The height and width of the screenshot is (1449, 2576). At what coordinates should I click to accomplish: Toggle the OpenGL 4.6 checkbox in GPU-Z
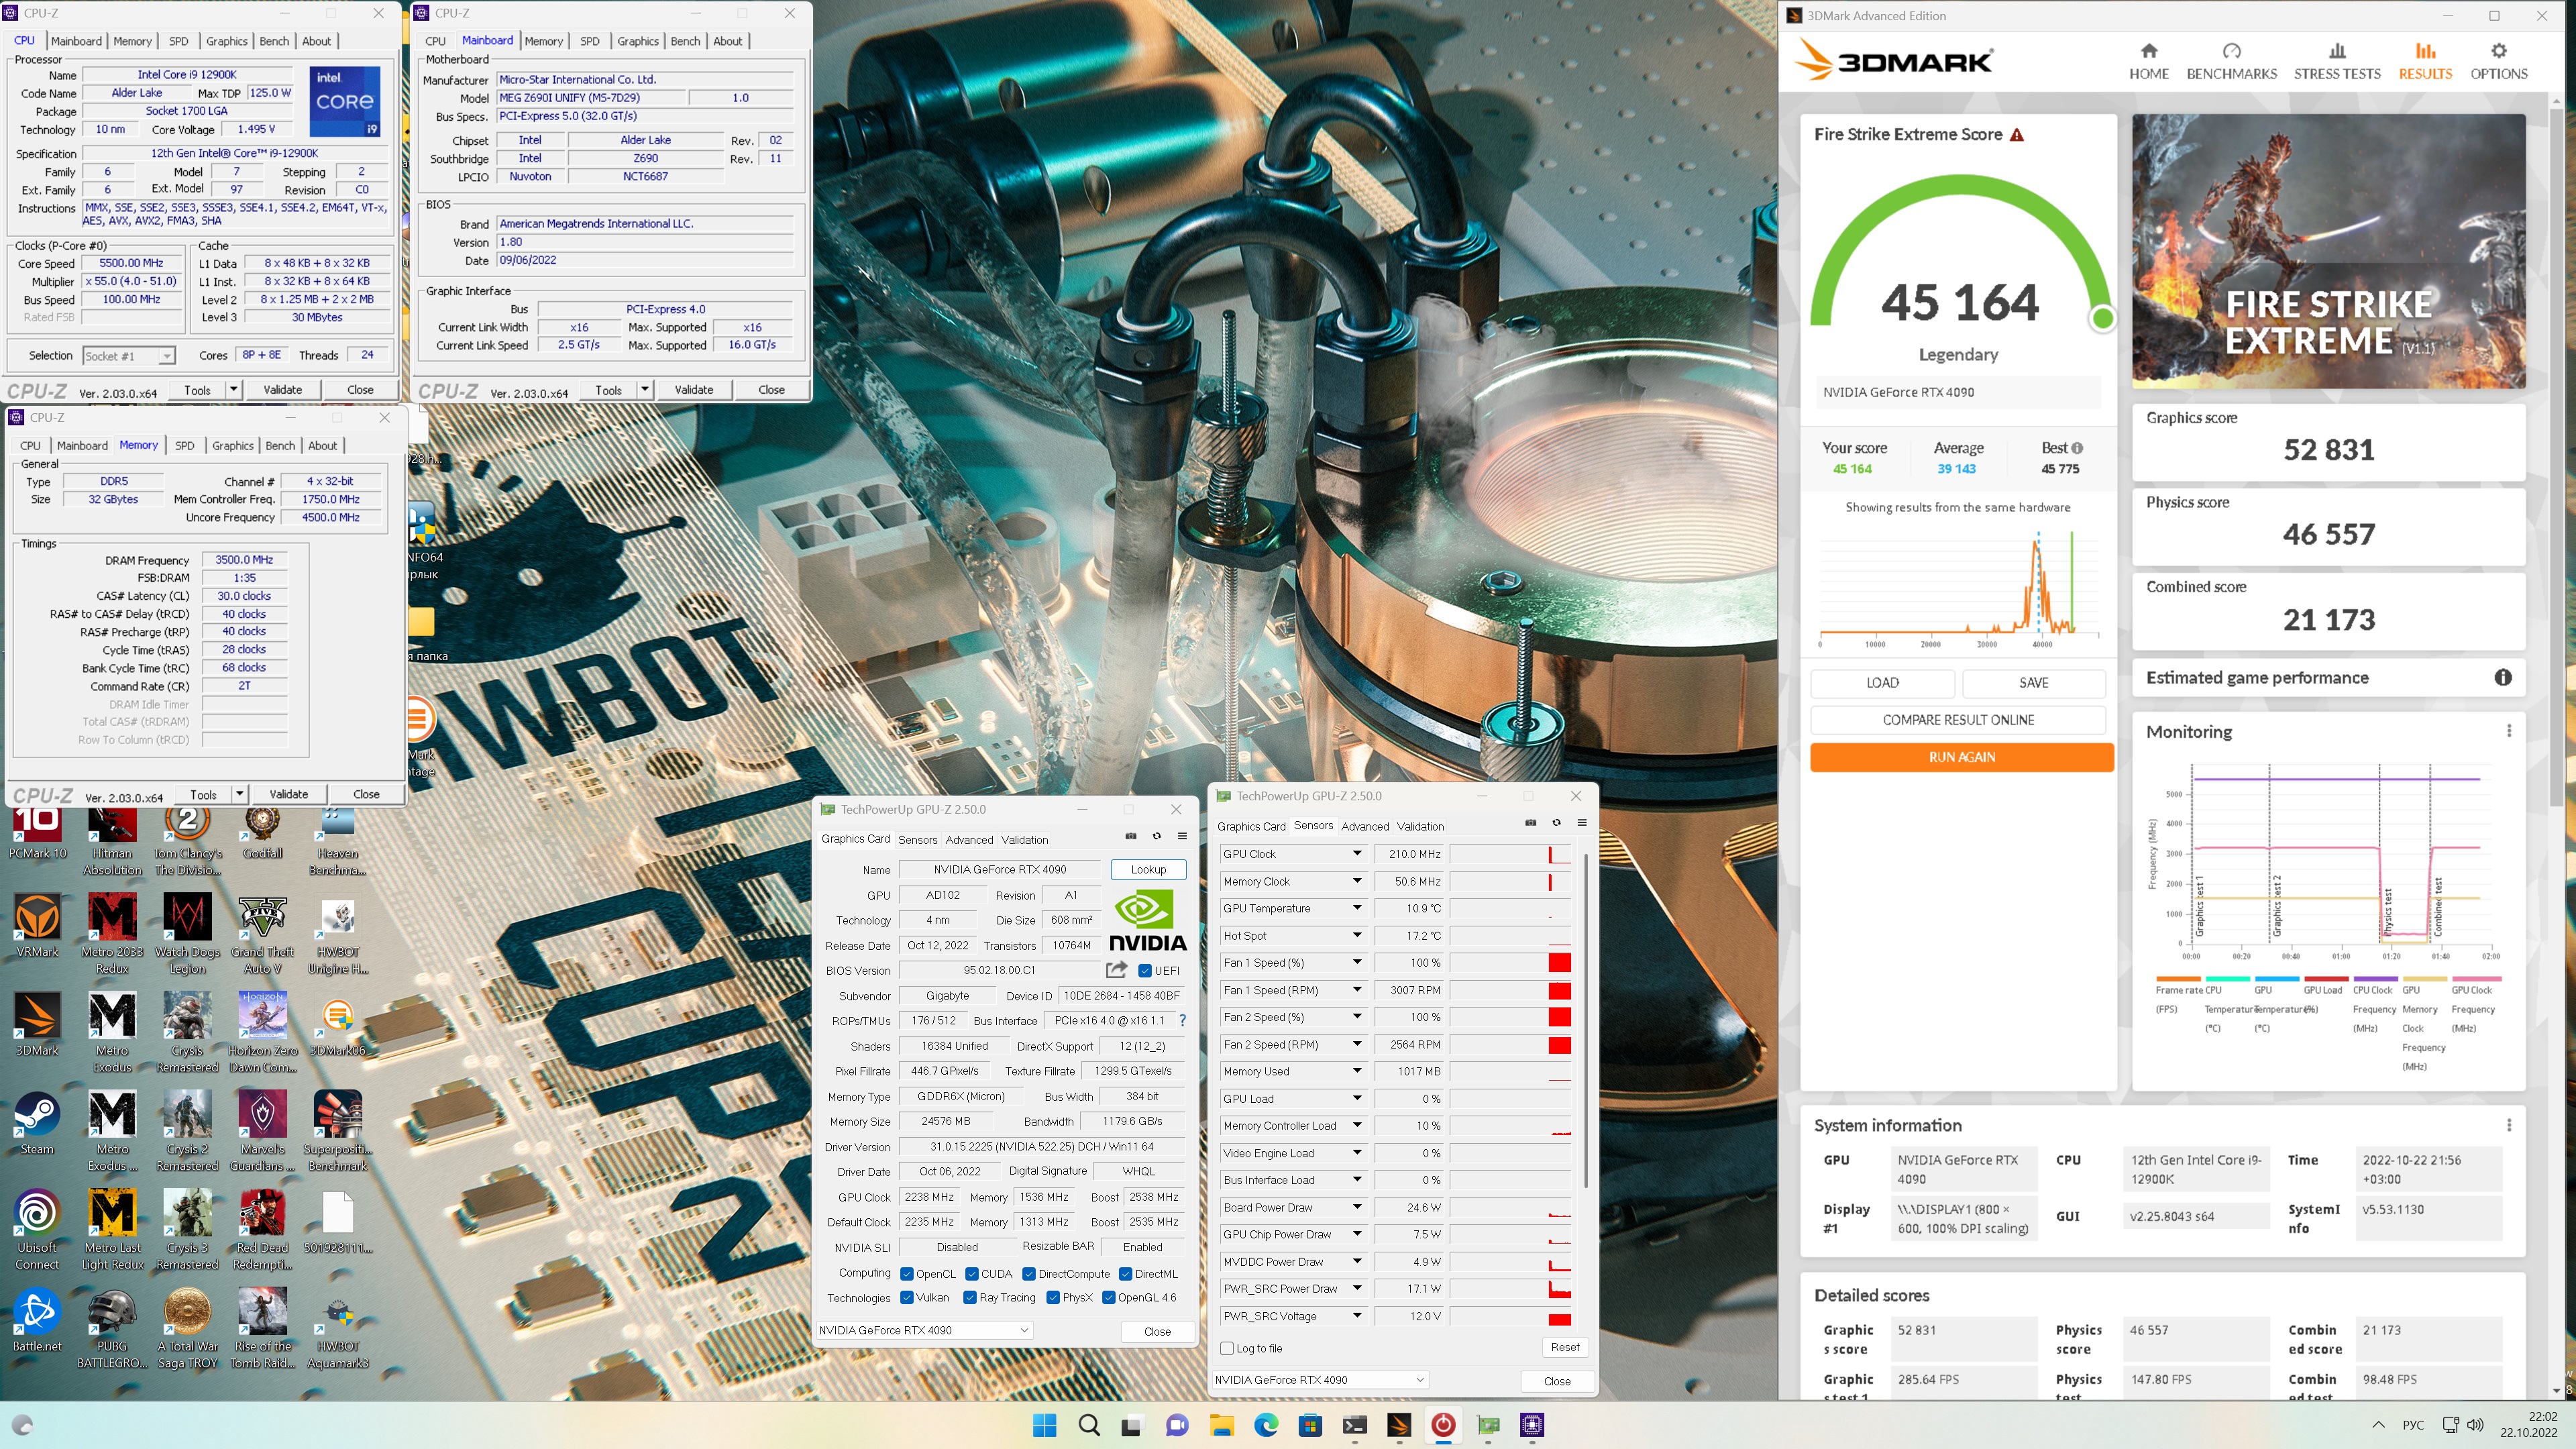click(x=1108, y=1298)
